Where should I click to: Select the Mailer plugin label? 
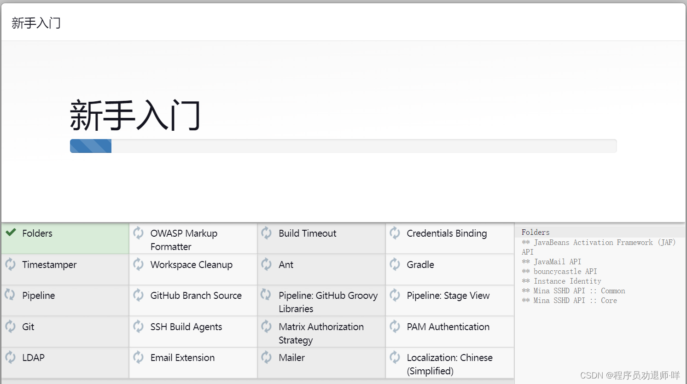291,358
